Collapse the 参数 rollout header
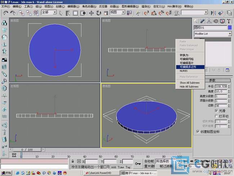 [x=212, y=80]
